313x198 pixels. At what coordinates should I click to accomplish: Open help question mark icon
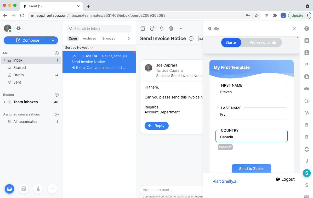[307, 29]
